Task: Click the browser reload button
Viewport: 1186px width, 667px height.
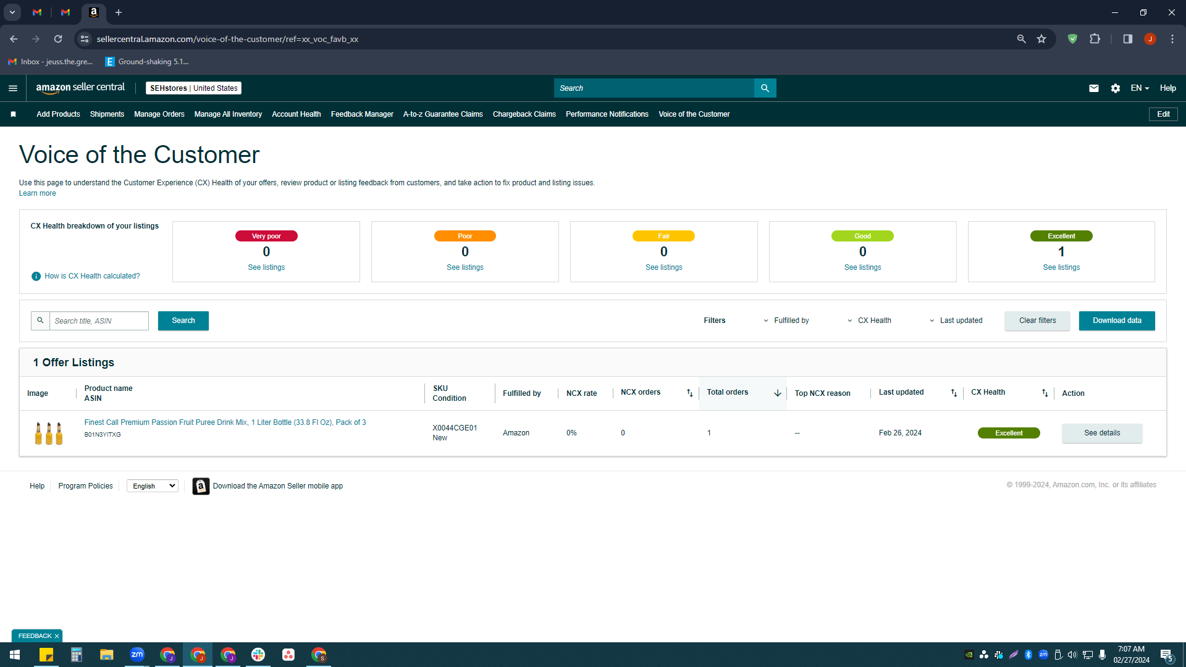Action: click(x=58, y=39)
